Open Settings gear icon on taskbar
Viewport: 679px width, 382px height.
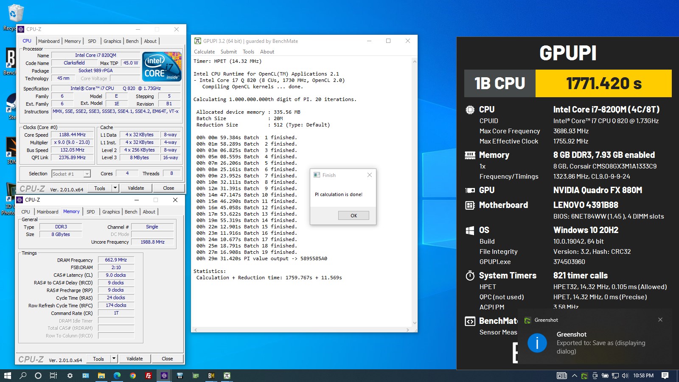tap(70, 376)
